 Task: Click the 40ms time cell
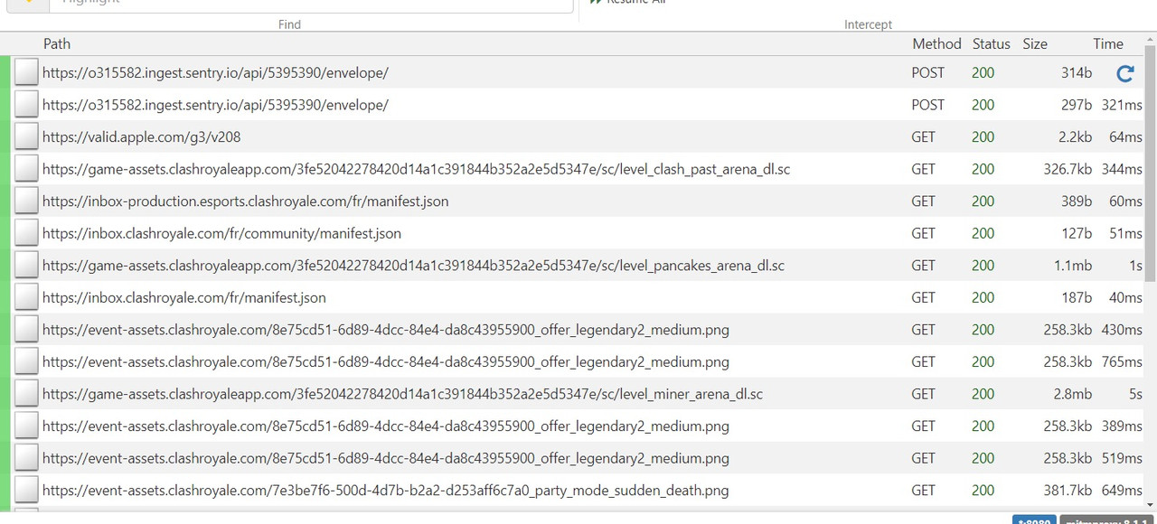point(1125,297)
